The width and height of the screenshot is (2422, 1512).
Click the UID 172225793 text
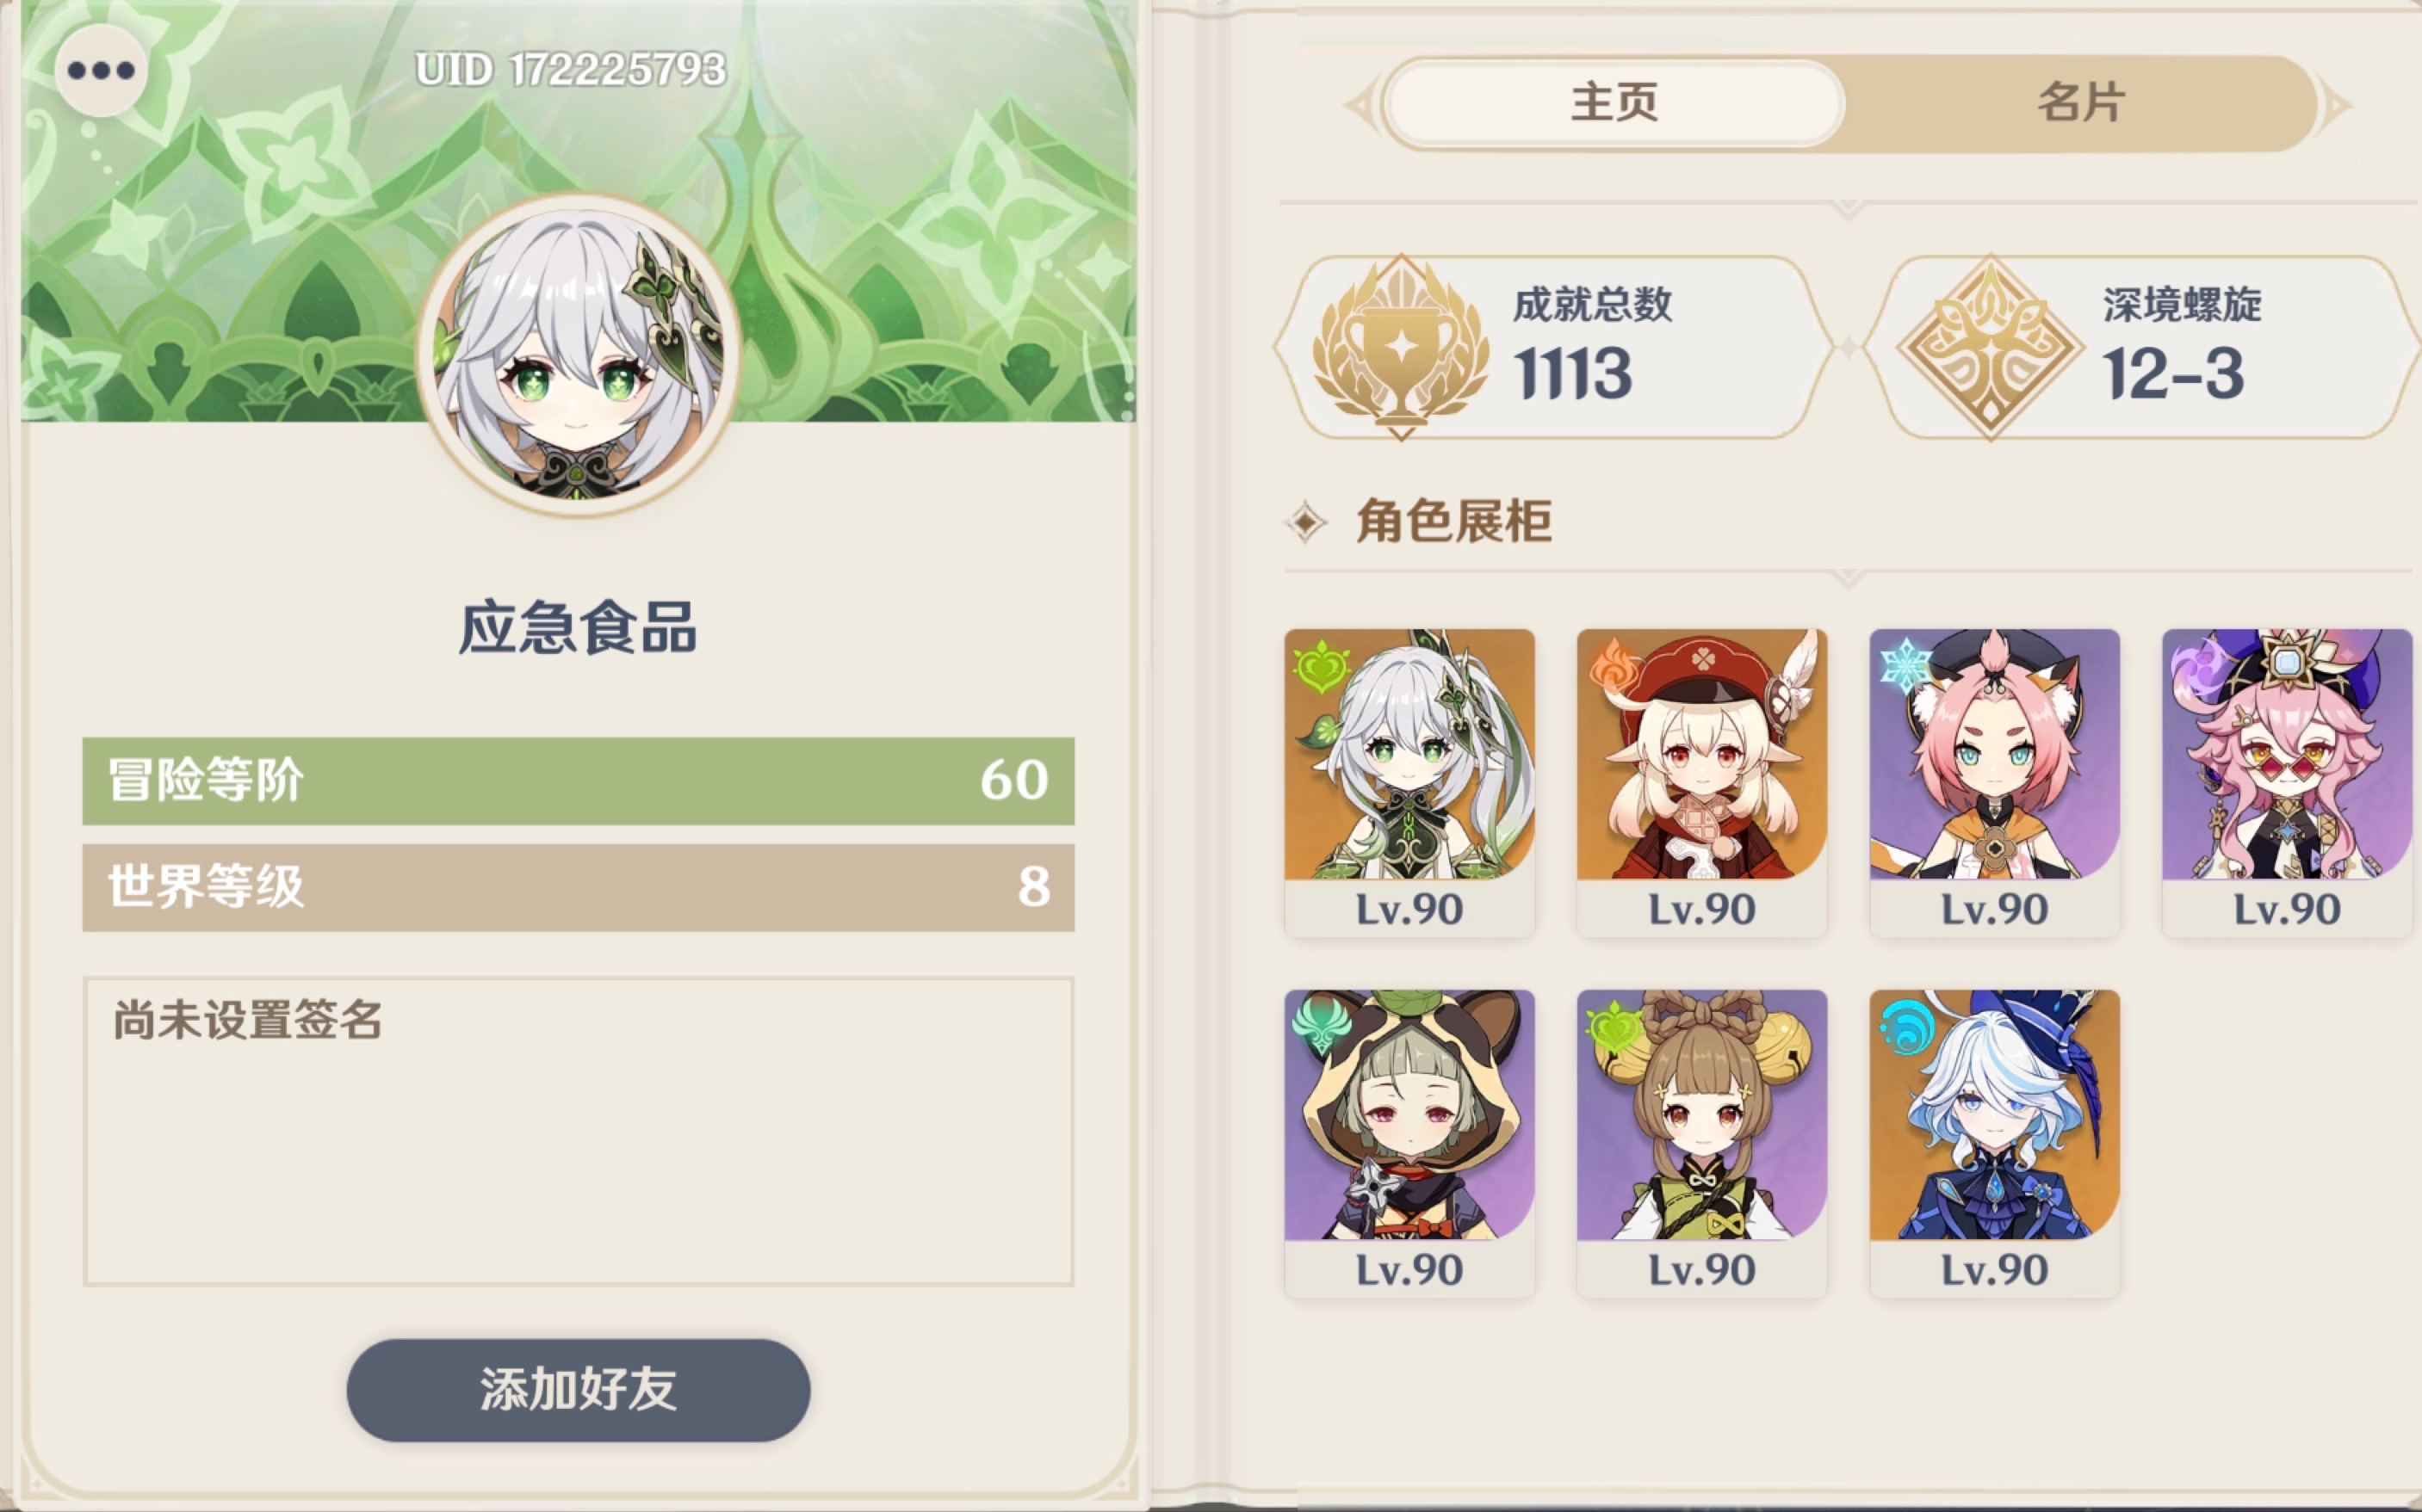tap(571, 70)
